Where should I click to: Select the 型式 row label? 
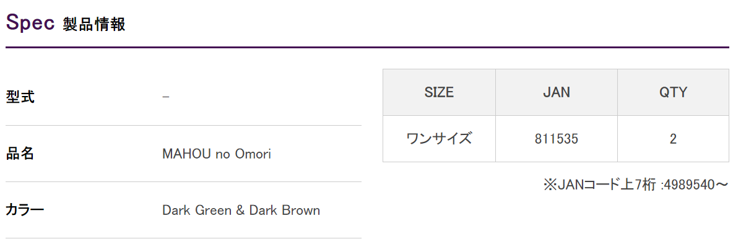pyautogui.click(x=20, y=97)
